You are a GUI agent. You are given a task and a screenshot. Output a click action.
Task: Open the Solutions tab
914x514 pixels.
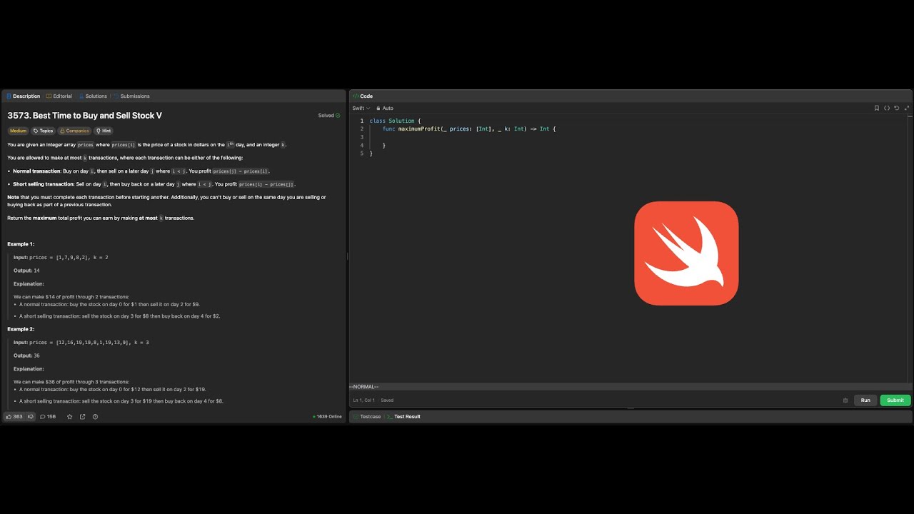point(93,96)
